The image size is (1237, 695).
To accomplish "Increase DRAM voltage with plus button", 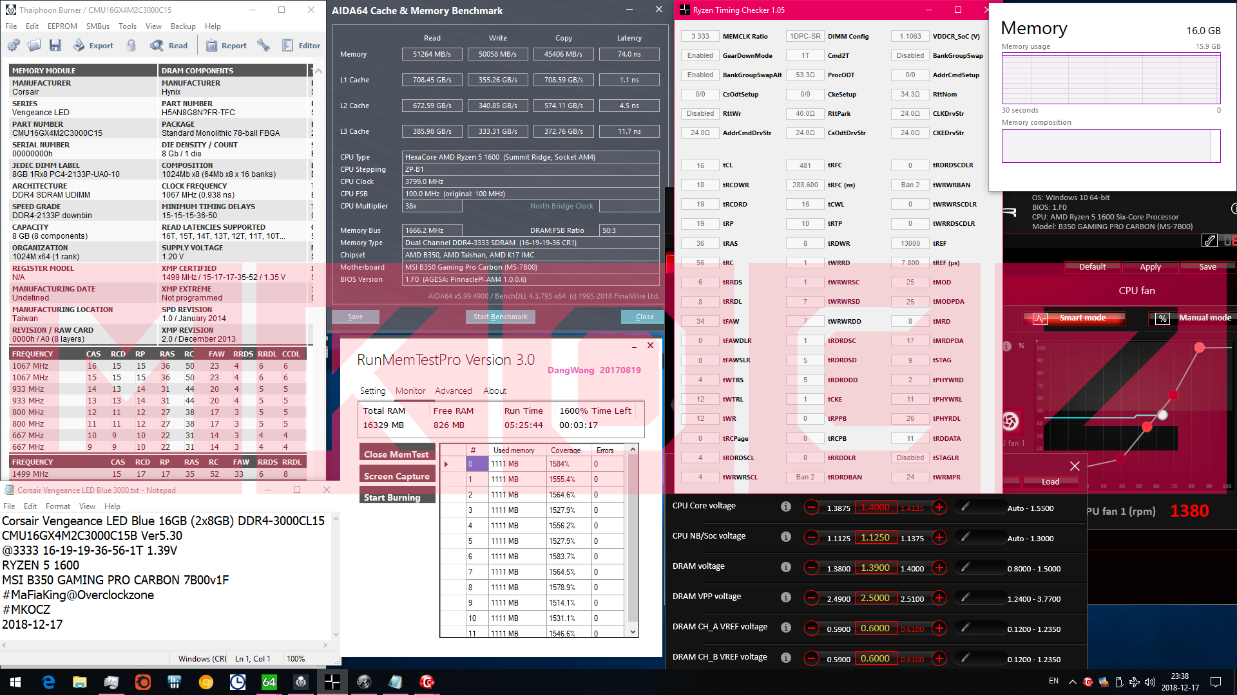I will (939, 568).
